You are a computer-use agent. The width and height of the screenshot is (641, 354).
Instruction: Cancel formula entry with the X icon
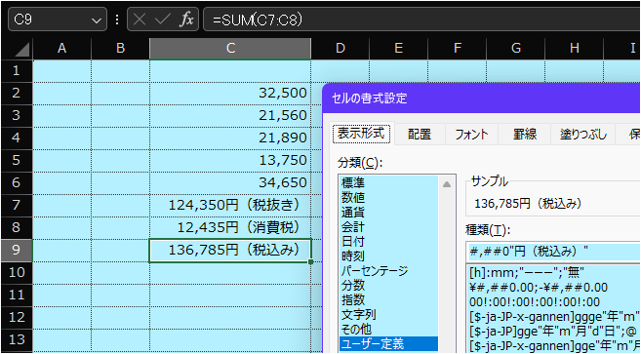pos(140,20)
